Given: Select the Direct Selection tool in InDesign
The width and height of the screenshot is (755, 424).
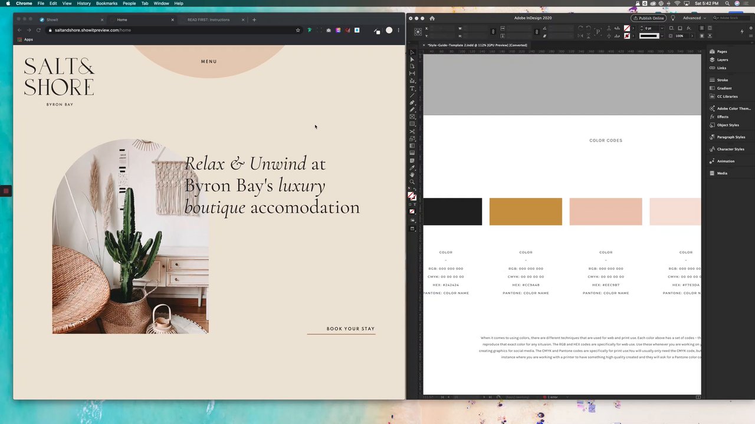Looking at the screenshot, I should click(x=412, y=59).
